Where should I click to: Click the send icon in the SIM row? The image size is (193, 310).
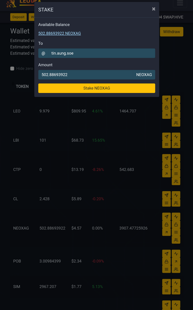[166, 283]
